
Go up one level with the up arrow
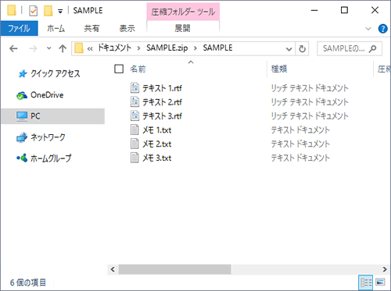tap(63, 48)
